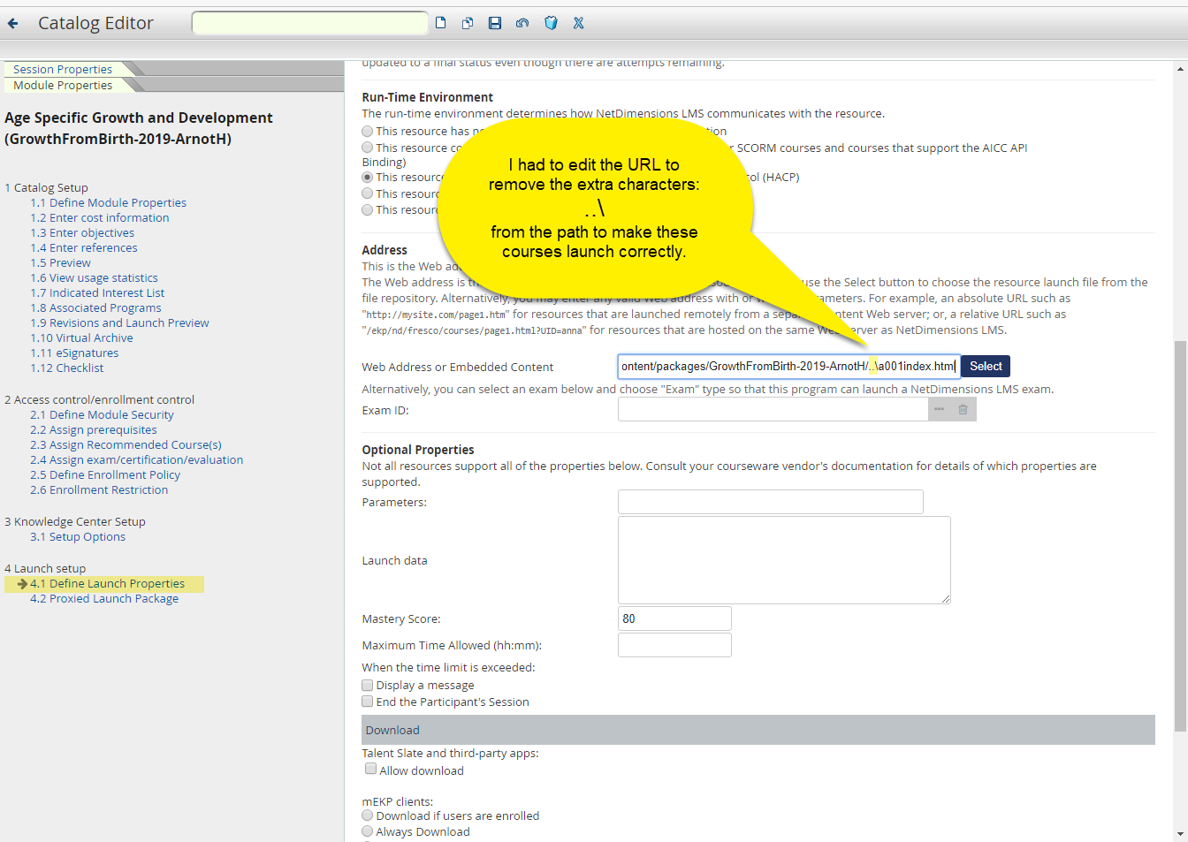Click the Mastery Score field showing 80
The image size is (1188, 842).
(x=674, y=618)
